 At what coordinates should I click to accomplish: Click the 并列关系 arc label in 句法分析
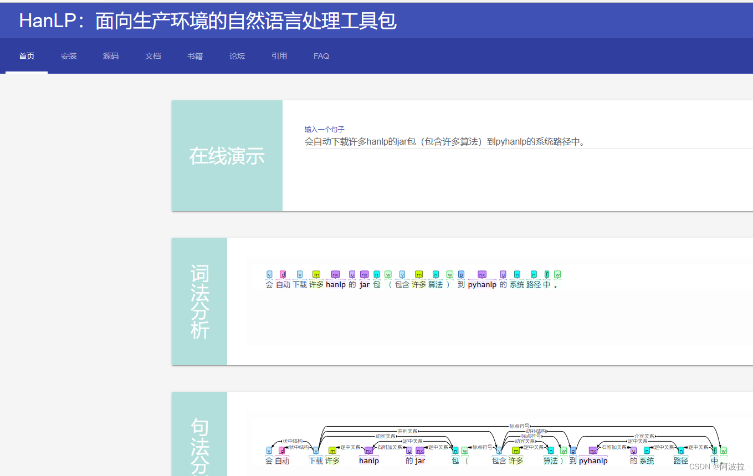coord(408,431)
